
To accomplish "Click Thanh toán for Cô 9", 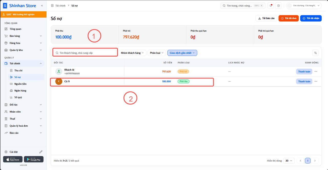I will 304,81.
